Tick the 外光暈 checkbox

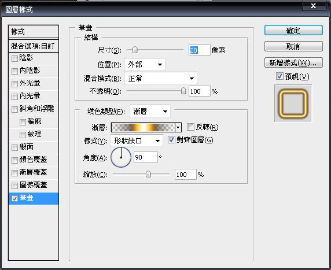14,84
